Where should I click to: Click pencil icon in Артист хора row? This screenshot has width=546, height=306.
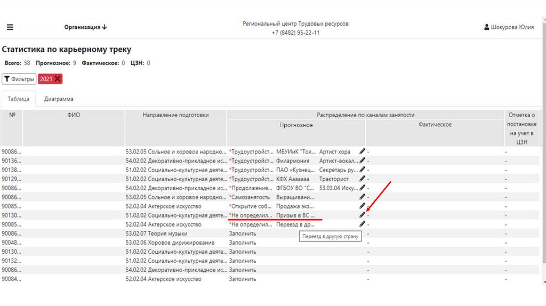coord(363,151)
